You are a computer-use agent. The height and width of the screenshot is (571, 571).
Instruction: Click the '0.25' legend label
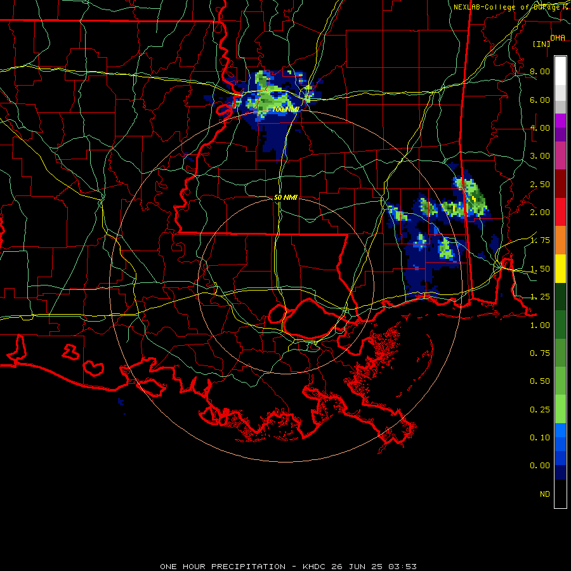pos(540,410)
